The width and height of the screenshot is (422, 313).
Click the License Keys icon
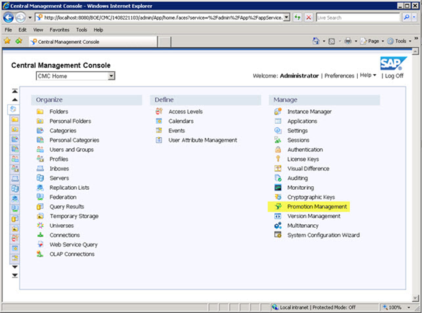278,159
